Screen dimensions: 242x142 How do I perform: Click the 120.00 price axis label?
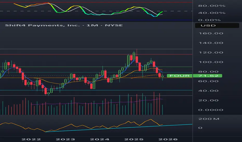pyautogui.click(x=211, y=52)
